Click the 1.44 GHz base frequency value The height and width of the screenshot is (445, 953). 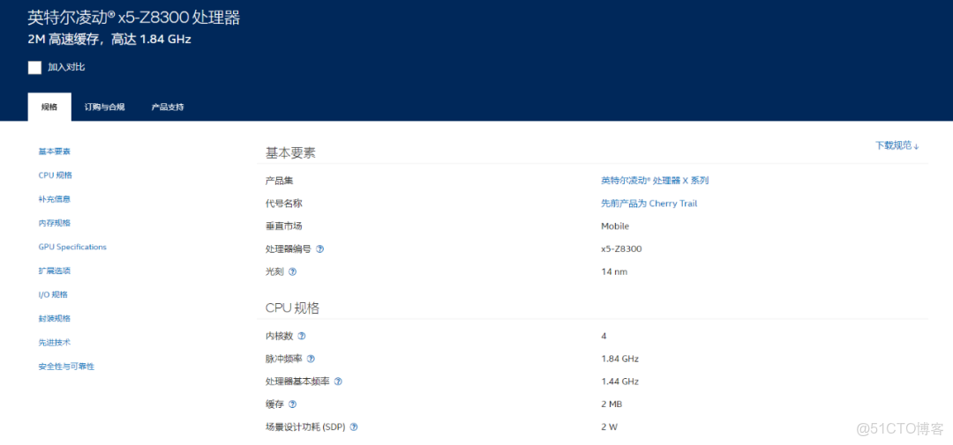tap(620, 382)
